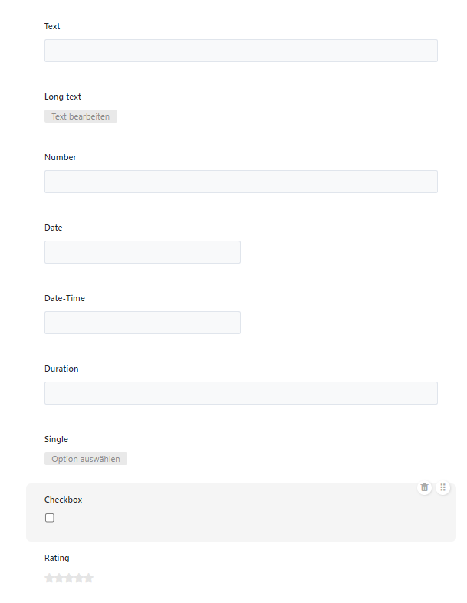Delete the Checkbox field with trash icon
Screen dimensions: 467x603
pyautogui.click(x=424, y=487)
